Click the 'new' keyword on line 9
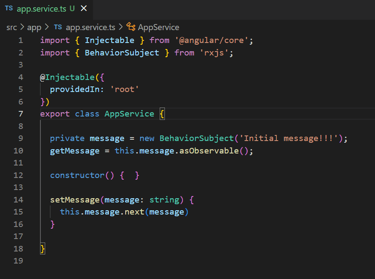Screen dimensions: 375x279 pyautogui.click(x=147, y=138)
